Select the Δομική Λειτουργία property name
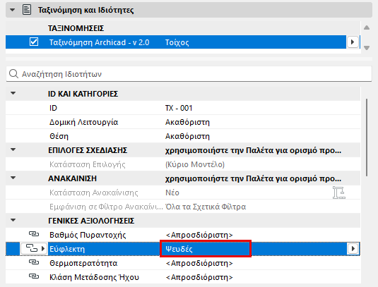 pyautogui.click(x=83, y=122)
